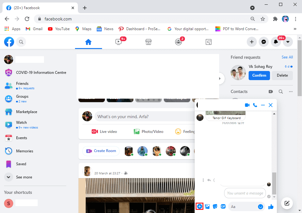Open Maps bookmark
Image resolution: width=302 pixels, height=213 pixels.
point(83,29)
